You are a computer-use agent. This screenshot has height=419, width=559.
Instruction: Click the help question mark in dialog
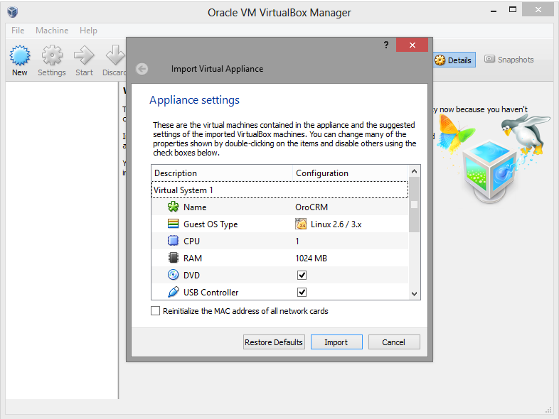coord(386,45)
